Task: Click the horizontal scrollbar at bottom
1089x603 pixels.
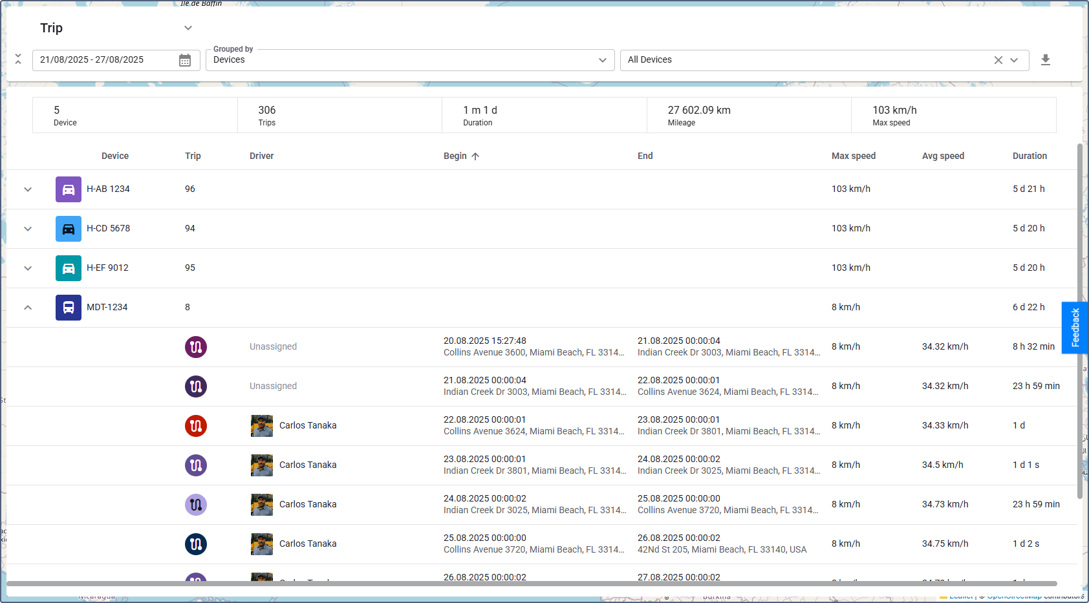Action: click(530, 584)
